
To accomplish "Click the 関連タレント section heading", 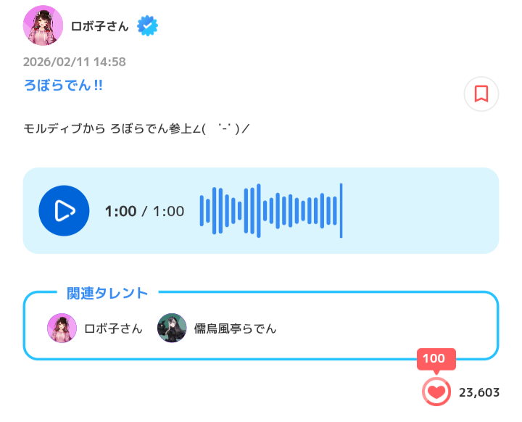I will (x=107, y=293).
